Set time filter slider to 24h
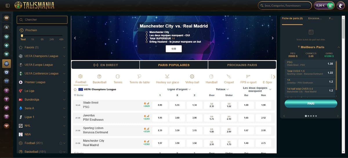Image resolution: width=348 pixels, height=158 pixels. click(x=52, y=39)
